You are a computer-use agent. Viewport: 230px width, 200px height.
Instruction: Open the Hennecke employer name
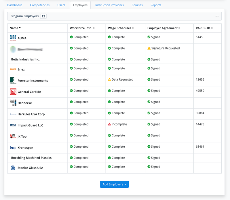pos(25,103)
